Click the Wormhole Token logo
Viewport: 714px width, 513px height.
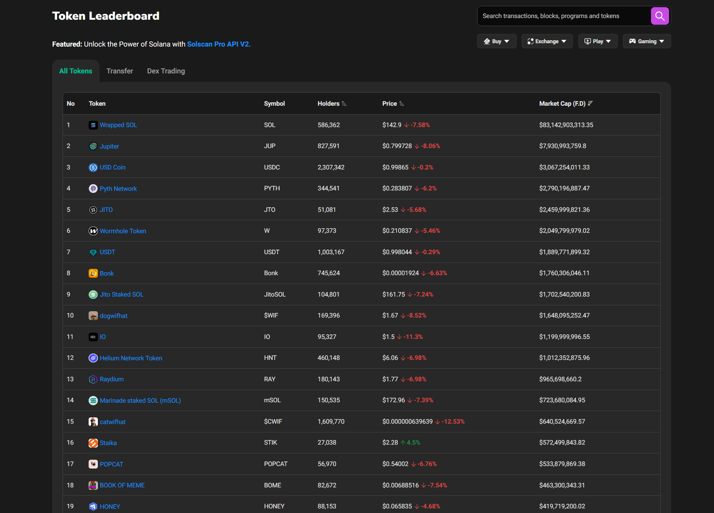tap(93, 231)
